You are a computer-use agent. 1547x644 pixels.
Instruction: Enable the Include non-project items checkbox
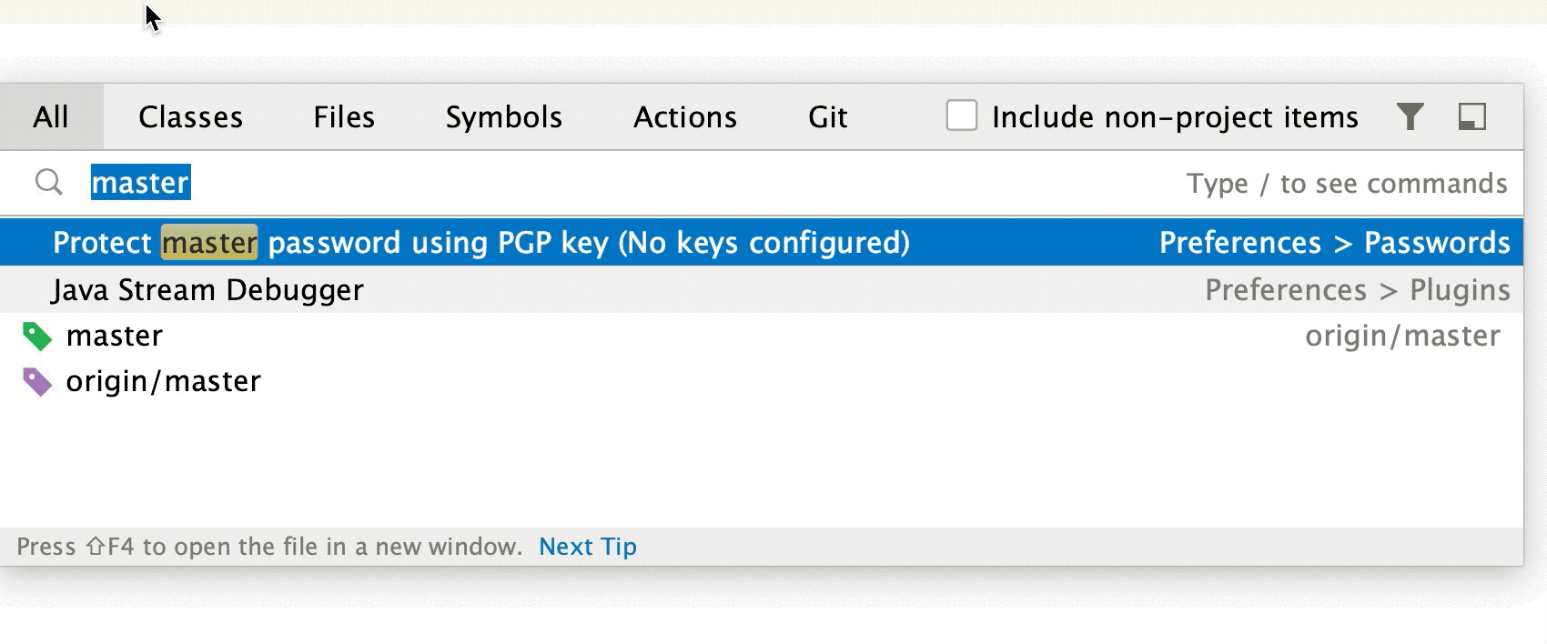(x=961, y=116)
